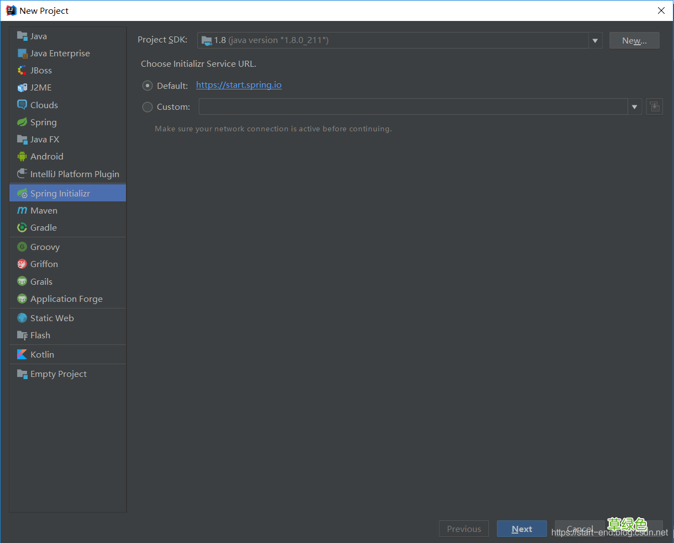This screenshot has height=543, width=674.
Task: Open the Project SDK dropdown arrow
Action: point(595,40)
